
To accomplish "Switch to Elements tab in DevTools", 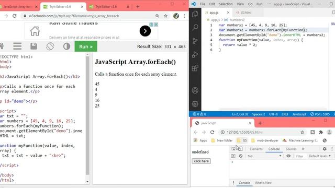I will 256,149.
